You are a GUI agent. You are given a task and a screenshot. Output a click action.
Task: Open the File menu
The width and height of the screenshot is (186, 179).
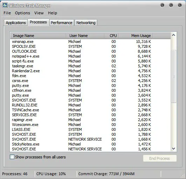pyautogui.click(x=7, y=13)
